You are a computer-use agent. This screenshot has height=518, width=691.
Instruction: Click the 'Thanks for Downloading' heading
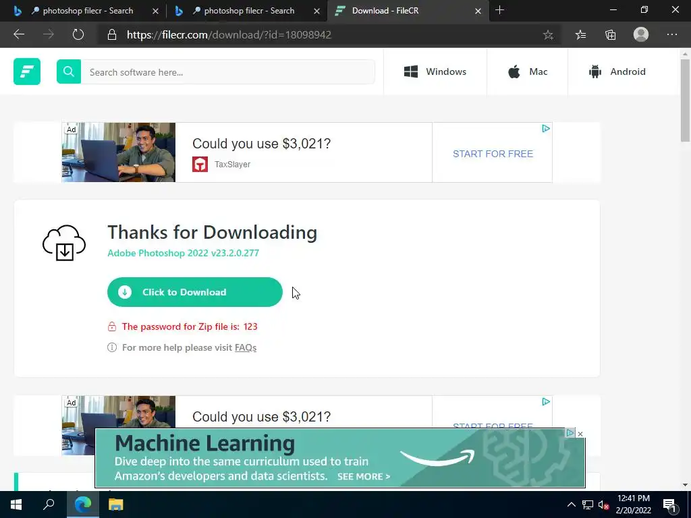213,232
